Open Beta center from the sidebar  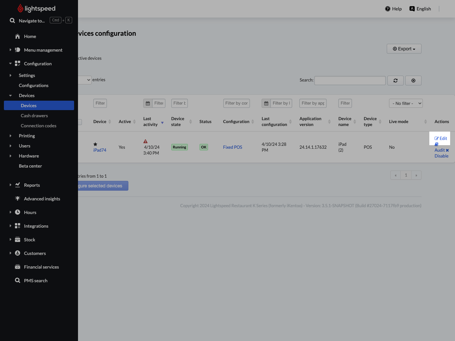[x=30, y=166]
